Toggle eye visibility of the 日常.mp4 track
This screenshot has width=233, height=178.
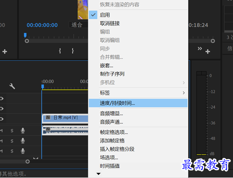2,119
